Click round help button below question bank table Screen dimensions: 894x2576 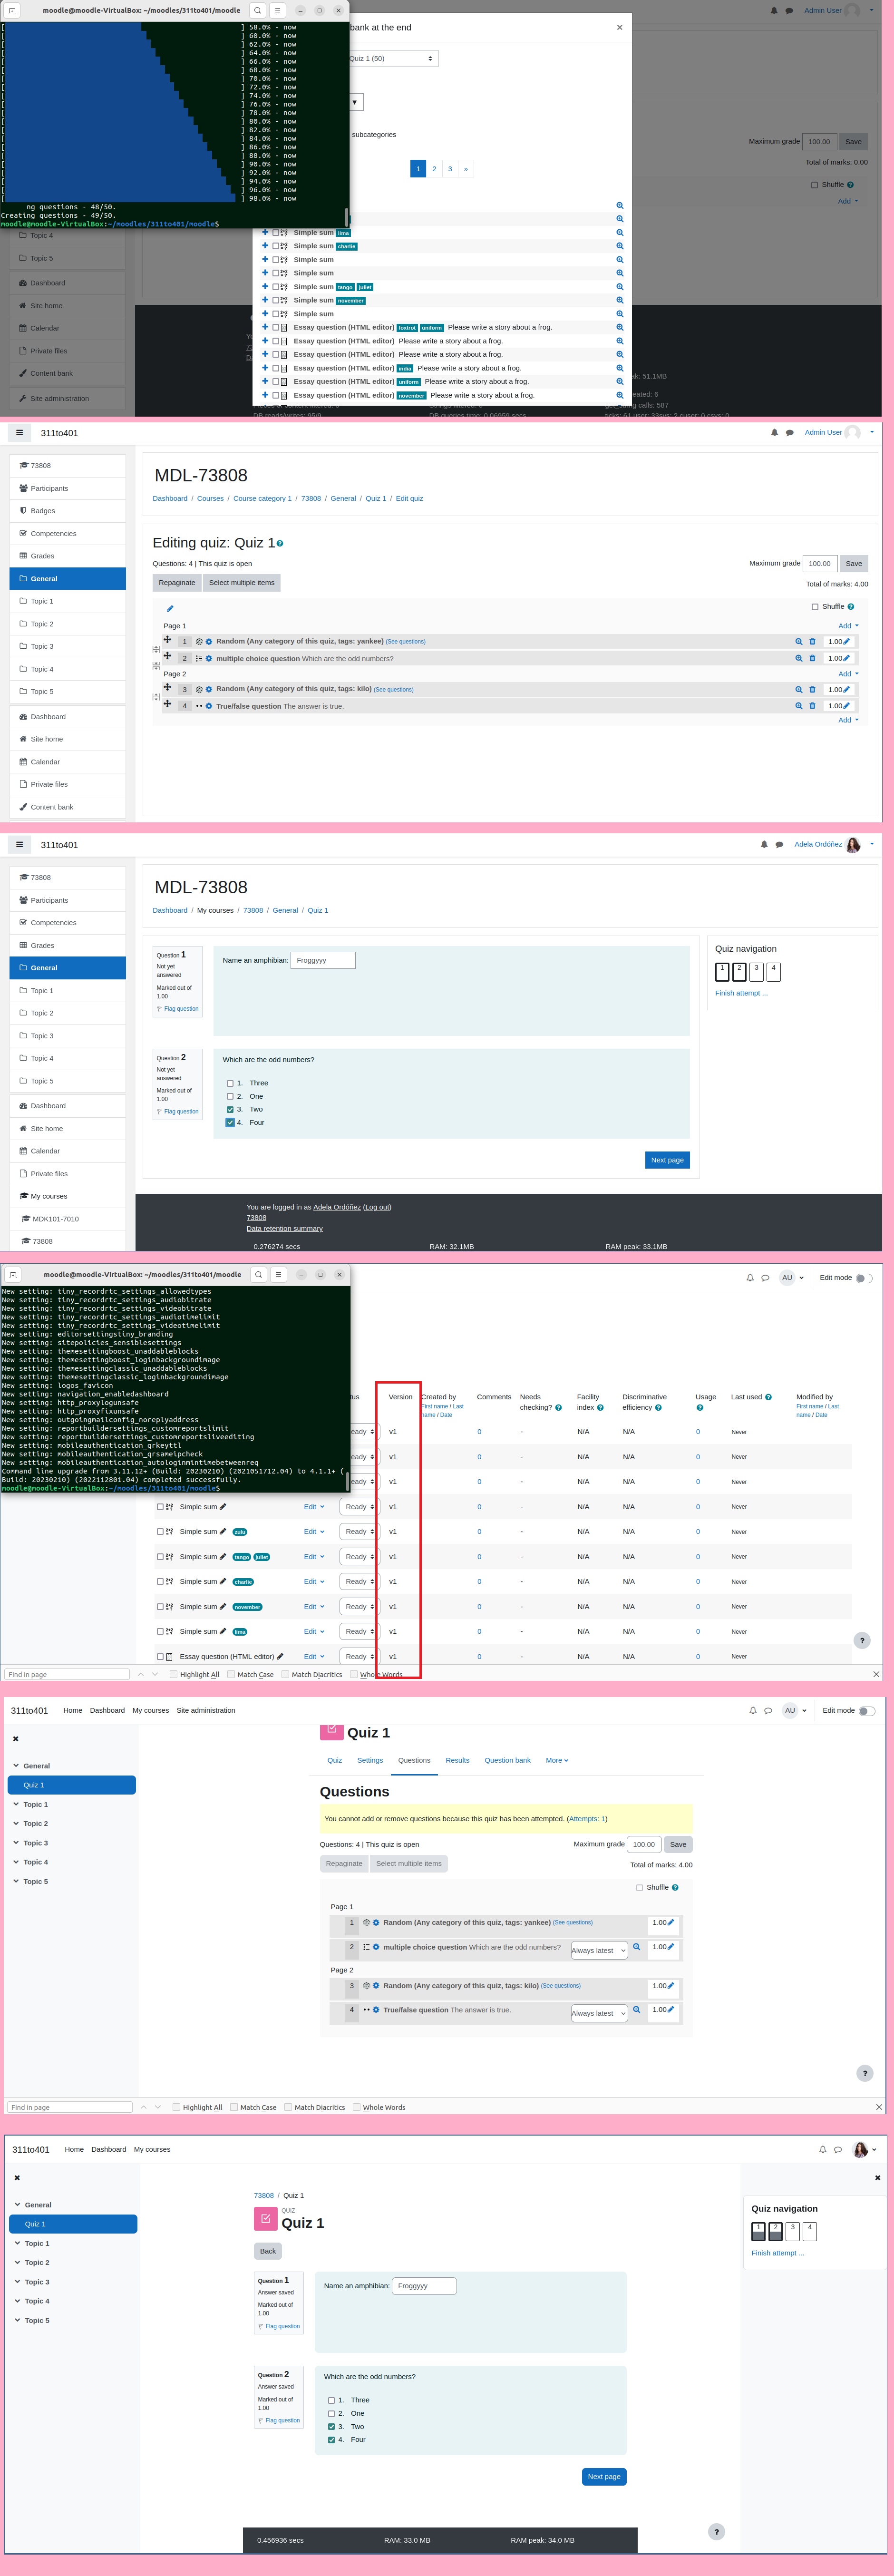coord(862,1640)
